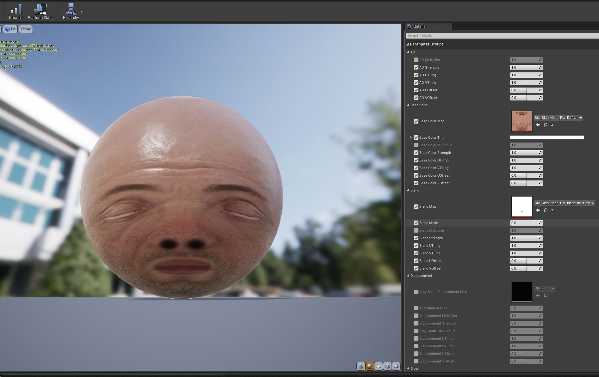Screen dimensions: 599x377
Task: Use the teapot preview mesh
Action: (396, 366)
